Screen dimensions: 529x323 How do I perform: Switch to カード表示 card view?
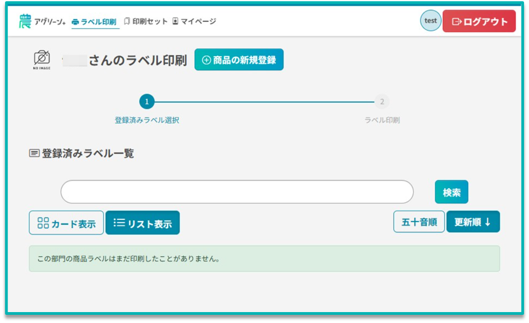(x=66, y=223)
